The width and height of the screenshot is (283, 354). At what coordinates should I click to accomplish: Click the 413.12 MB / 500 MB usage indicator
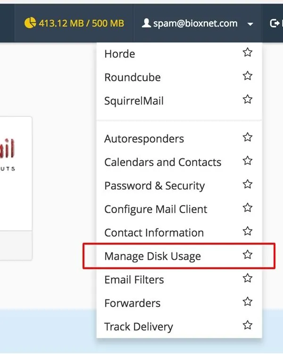point(81,23)
